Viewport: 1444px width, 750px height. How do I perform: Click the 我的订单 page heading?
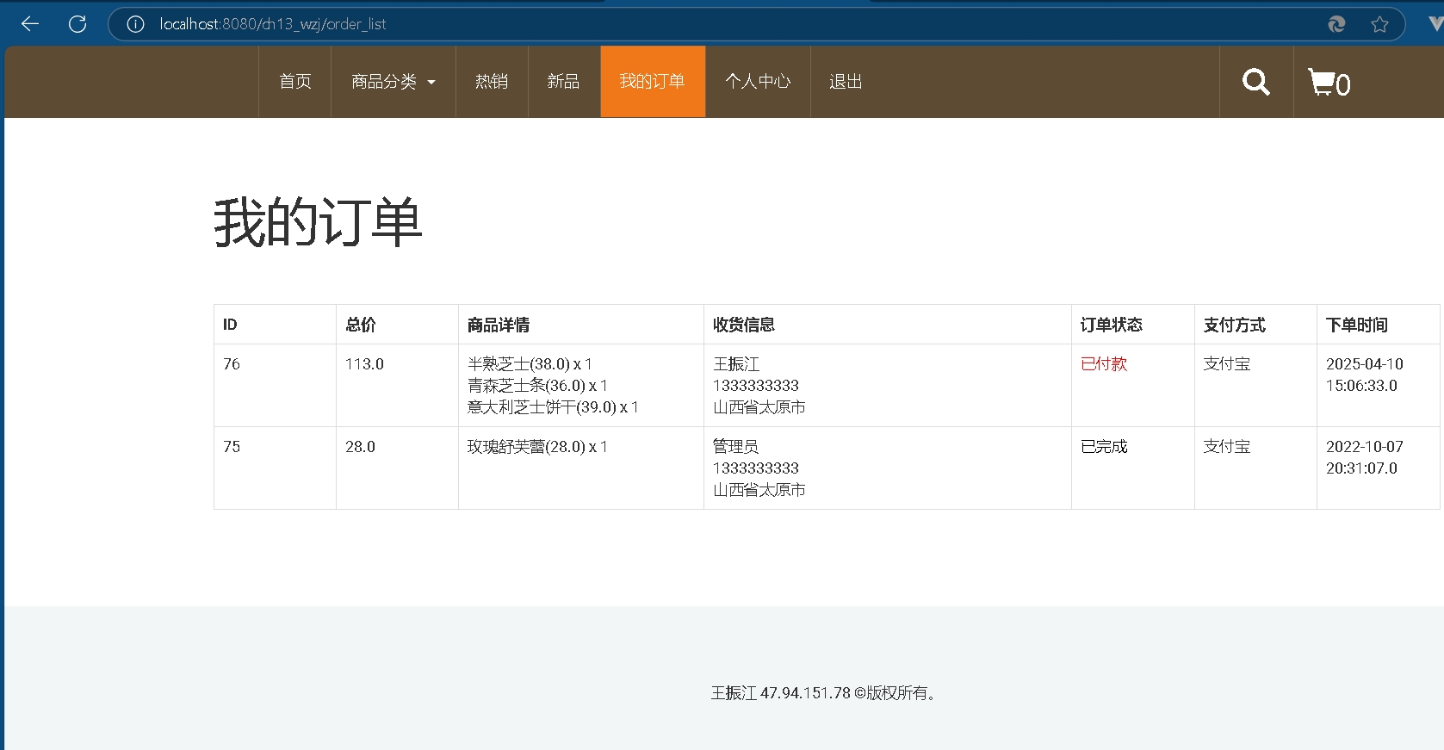coord(318,222)
